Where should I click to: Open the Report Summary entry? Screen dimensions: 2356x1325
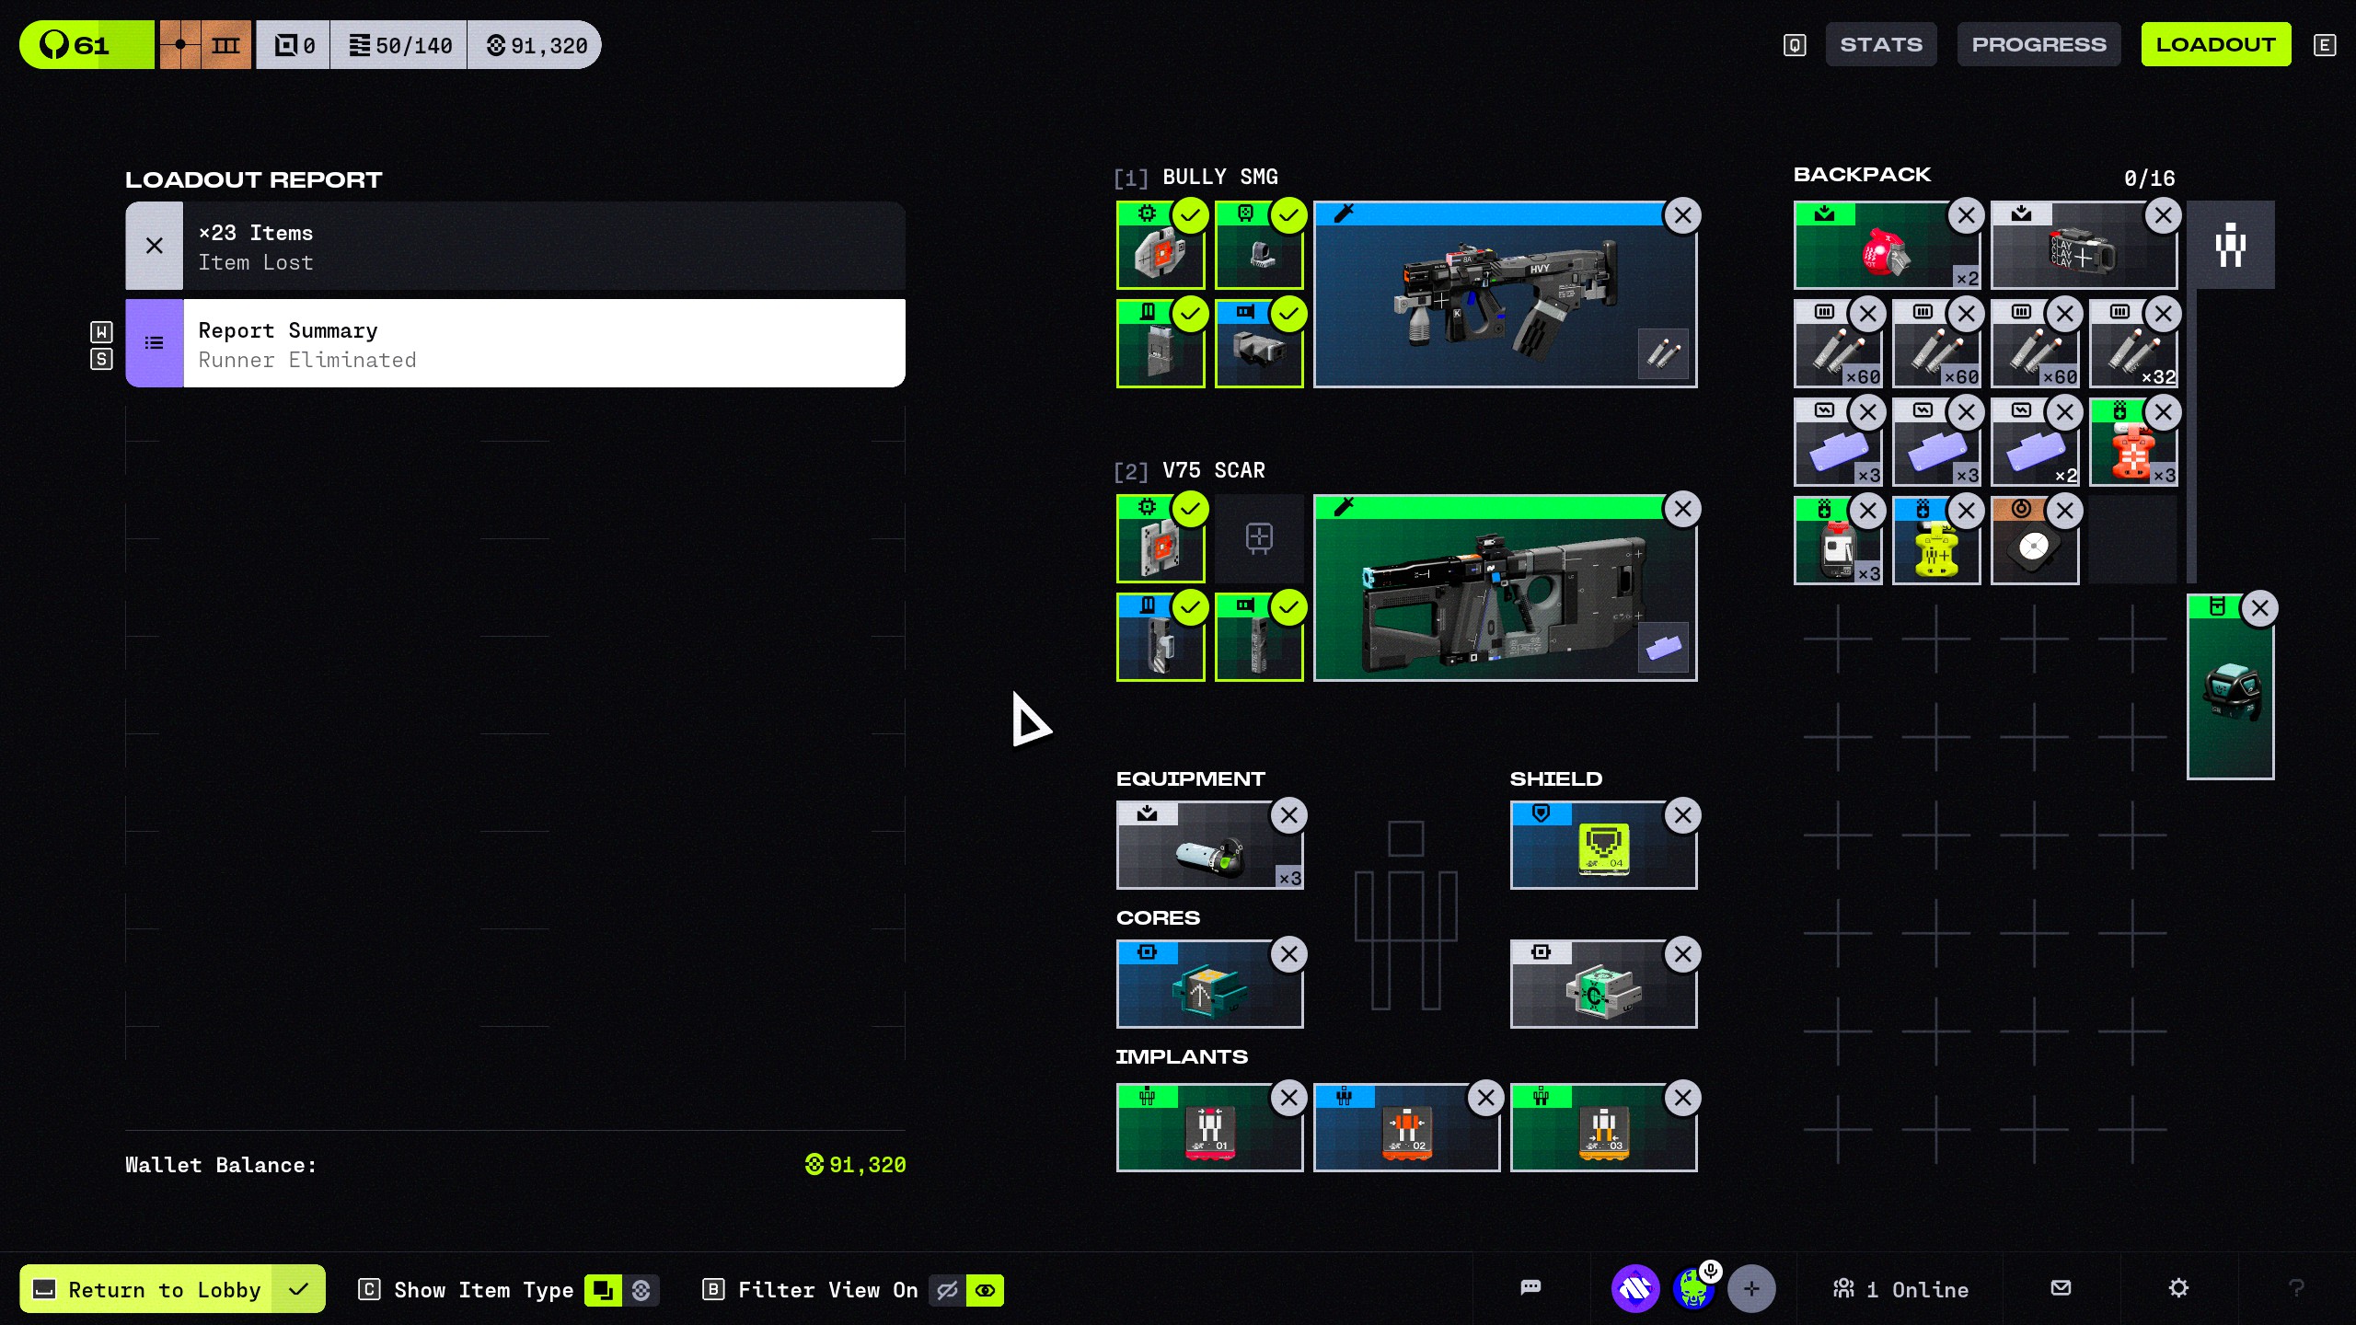tap(515, 344)
